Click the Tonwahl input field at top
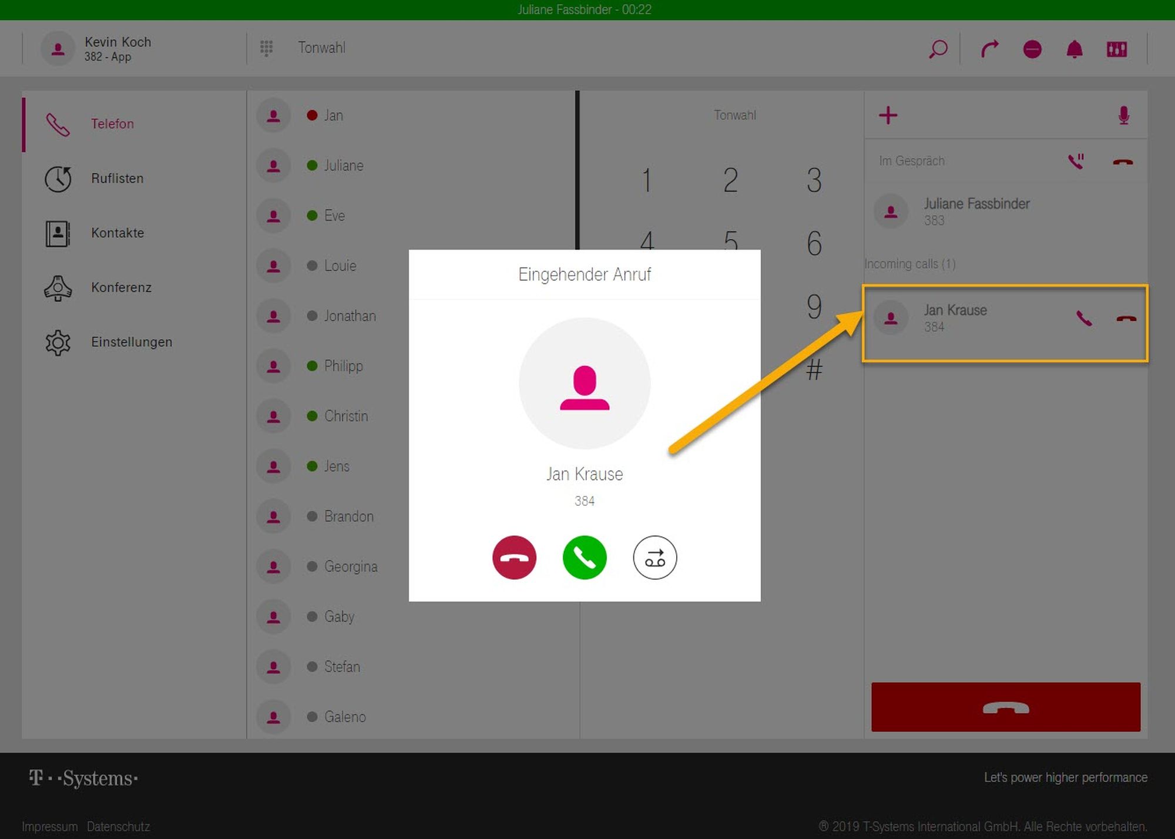 321,48
